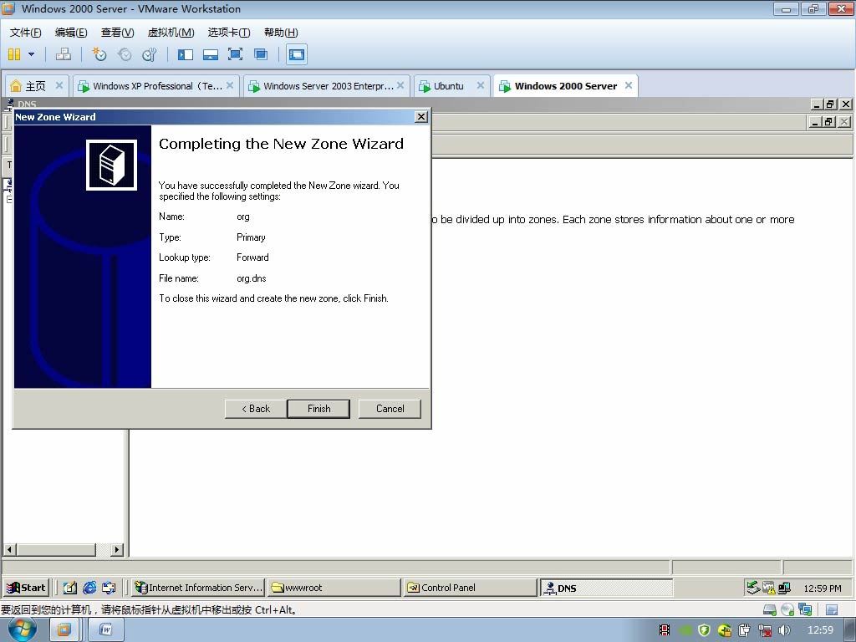Click Show Desktop quick launch icon
Screen dimensions: 856x642
[70, 588]
